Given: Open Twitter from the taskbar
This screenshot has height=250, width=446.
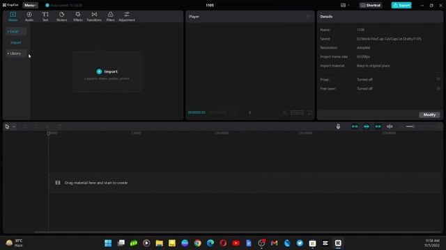Looking at the screenshot, I should 300,243.
